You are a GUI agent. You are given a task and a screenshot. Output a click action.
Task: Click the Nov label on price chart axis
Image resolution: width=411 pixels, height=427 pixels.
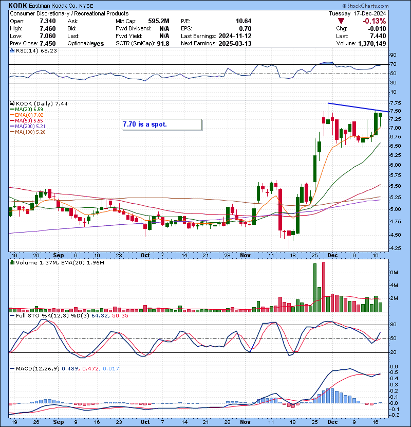tap(245, 256)
